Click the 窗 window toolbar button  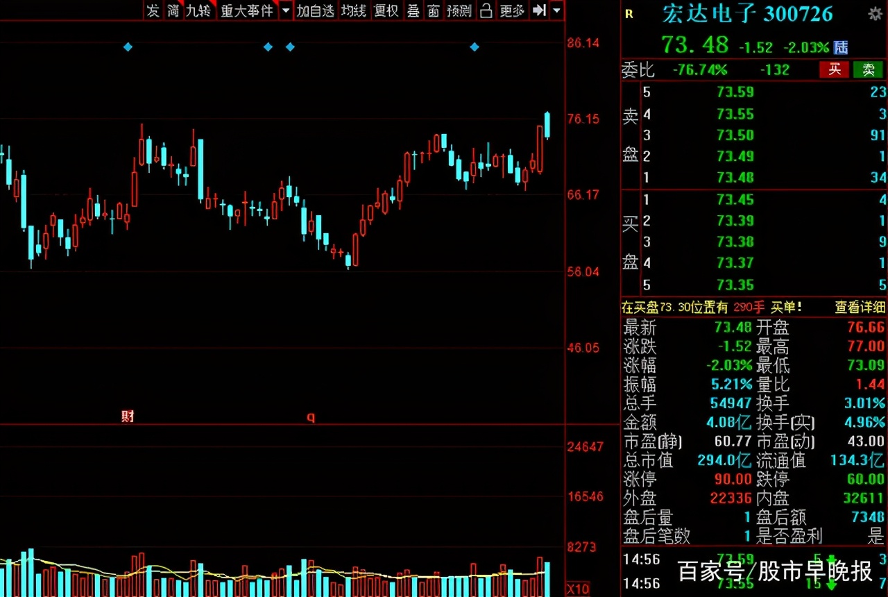click(x=434, y=10)
